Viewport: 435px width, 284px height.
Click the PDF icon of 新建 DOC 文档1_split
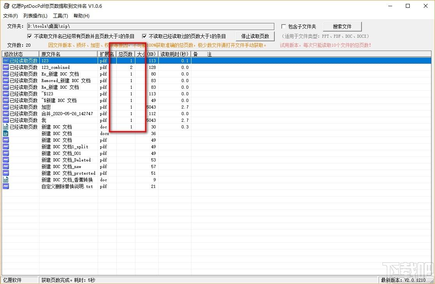coord(6,147)
